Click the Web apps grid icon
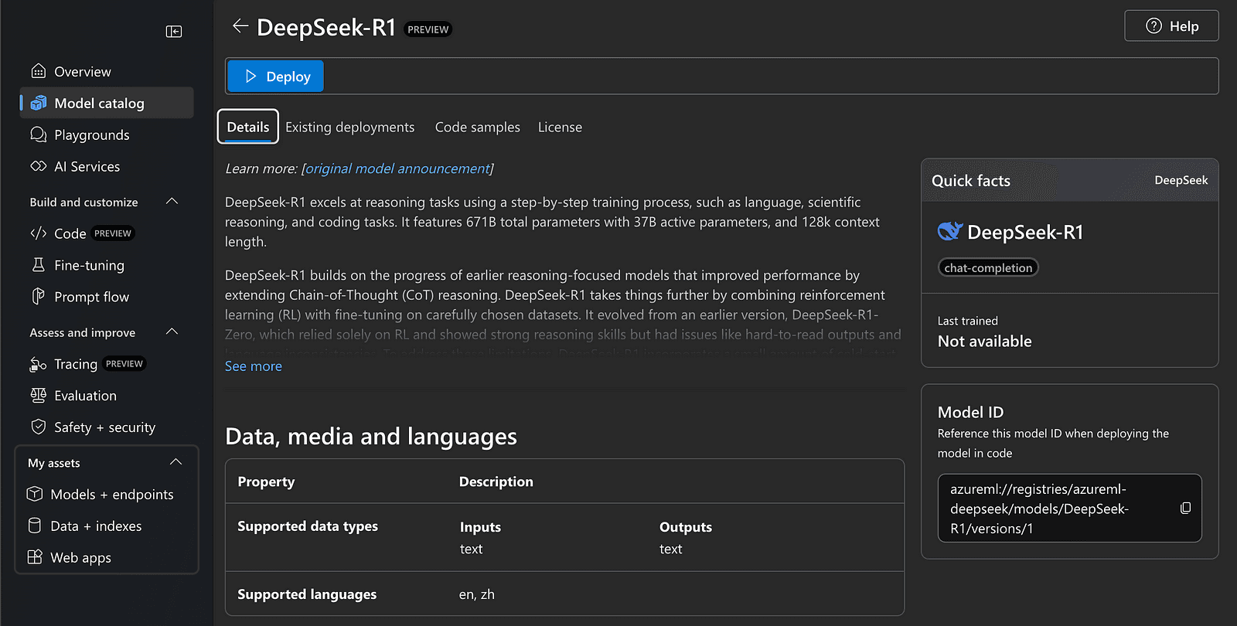Viewport: 1237px width, 626px height. 35,557
